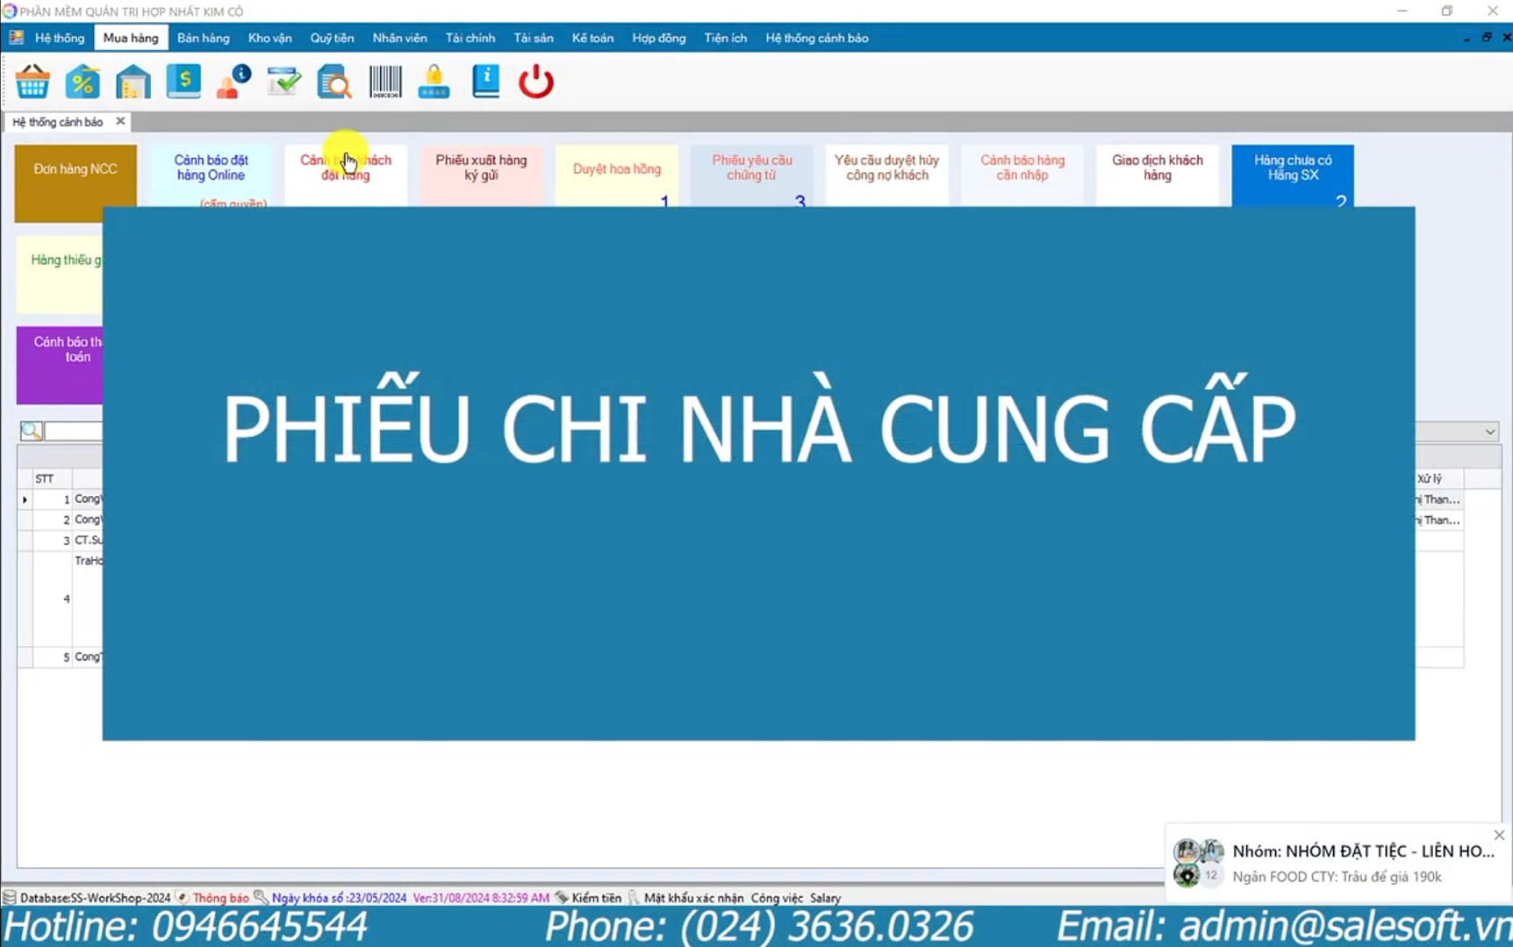Open the Kế toán menu

tap(592, 38)
